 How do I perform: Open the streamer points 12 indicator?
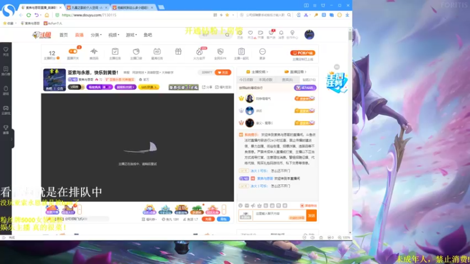click(x=52, y=55)
